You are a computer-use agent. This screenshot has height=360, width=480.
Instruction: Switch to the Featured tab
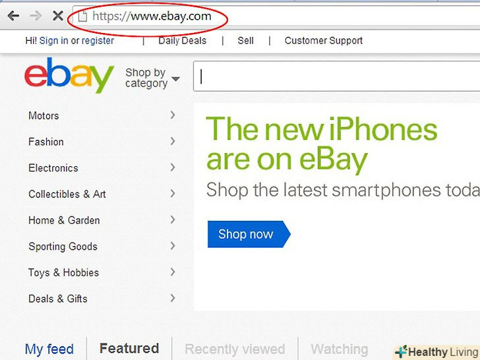pyautogui.click(x=129, y=348)
